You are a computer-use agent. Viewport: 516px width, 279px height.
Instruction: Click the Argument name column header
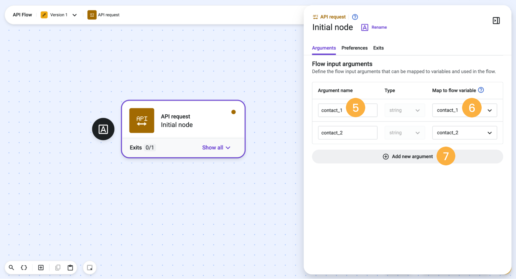[x=335, y=90]
